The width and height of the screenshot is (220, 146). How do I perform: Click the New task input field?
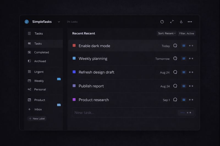pos(124,113)
